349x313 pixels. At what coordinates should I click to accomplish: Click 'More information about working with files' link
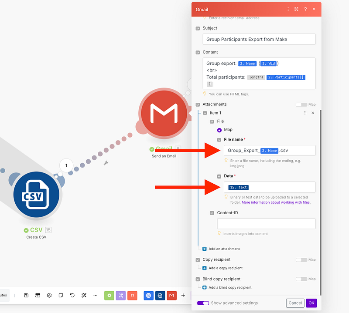(x=276, y=202)
